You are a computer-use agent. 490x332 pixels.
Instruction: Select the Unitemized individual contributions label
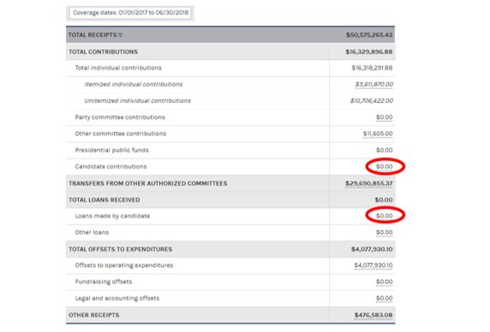click(x=138, y=101)
